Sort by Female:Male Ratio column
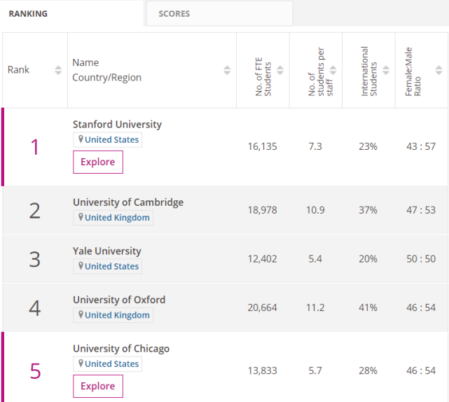The height and width of the screenshot is (402, 449). click(x=438, y=70)
